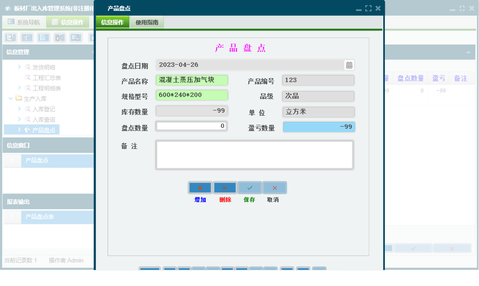
Task: Click the monitor display toolbar icon
Action: click(x=75, y=38)
